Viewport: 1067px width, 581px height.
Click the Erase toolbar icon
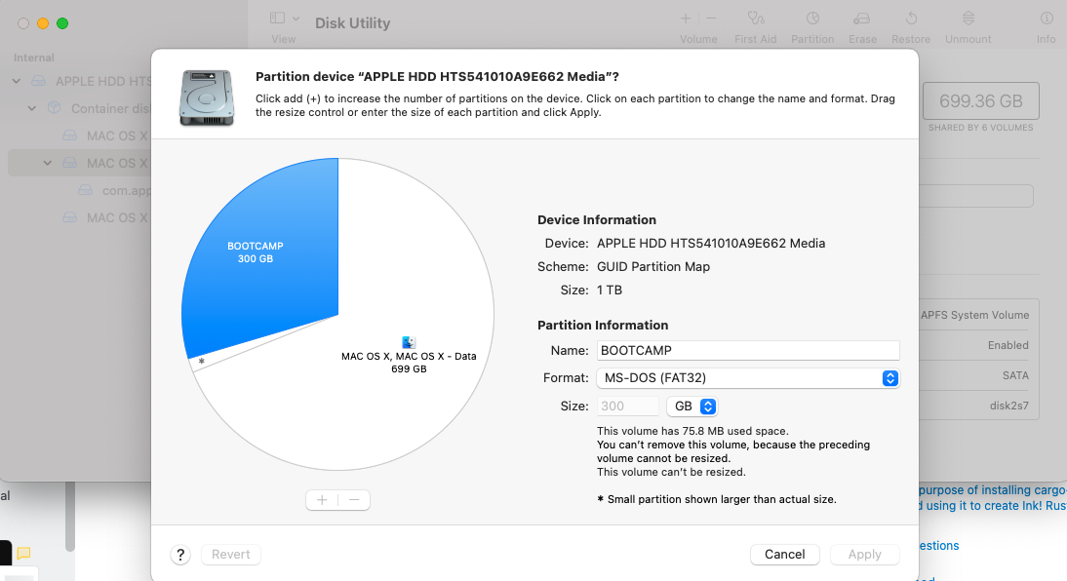(x=862, y=19)
